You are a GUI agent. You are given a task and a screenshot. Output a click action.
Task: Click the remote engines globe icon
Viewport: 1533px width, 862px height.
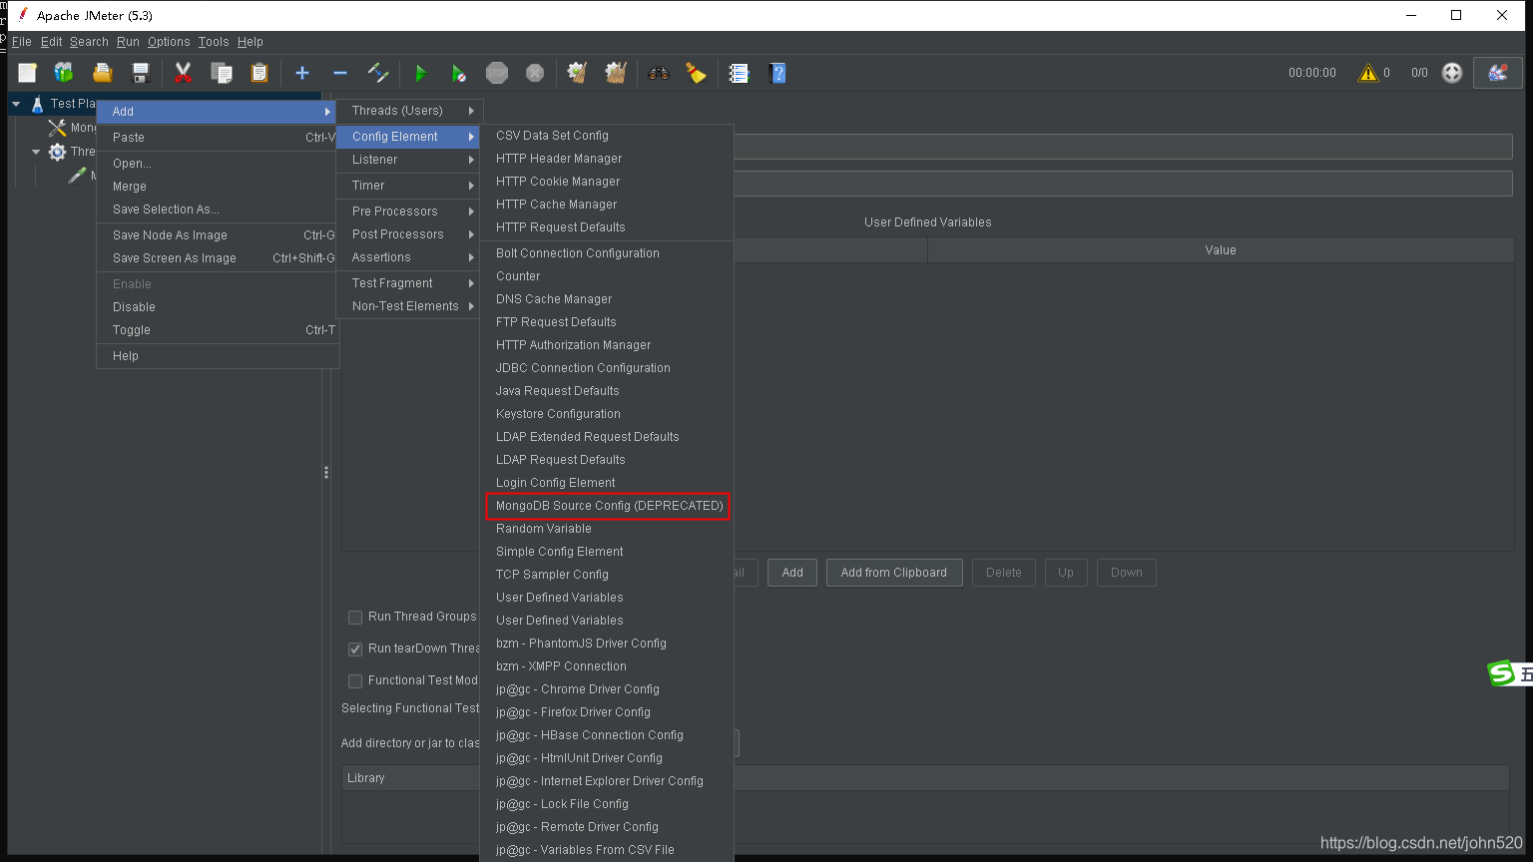pos(1452,73)
